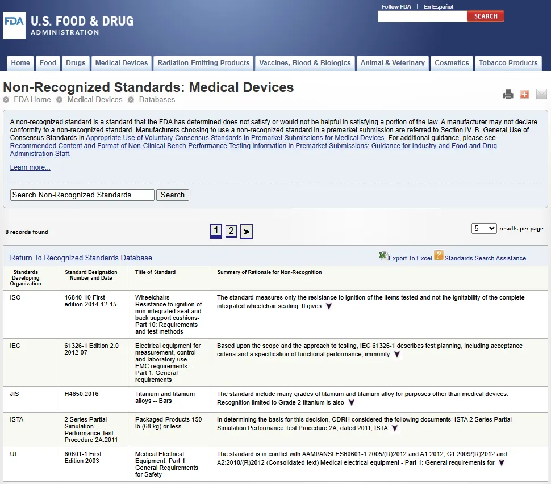The width and height of the screenshot is (551, 484).
Task: Click page 1 button
Action: point(216,231)
